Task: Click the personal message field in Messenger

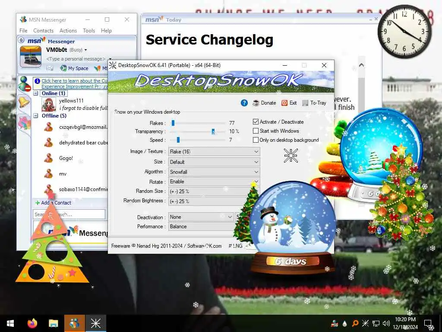Action: click(x=76, y=59)
